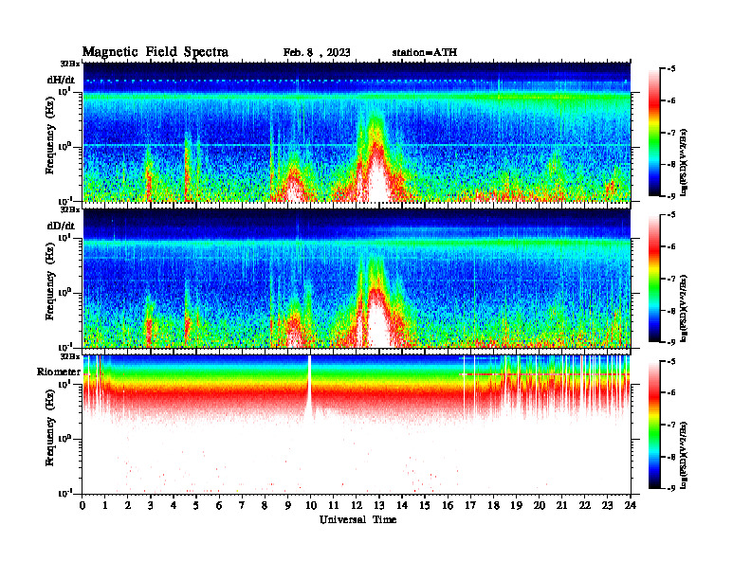Click hour "2" tick label on time axis

[x=128, y=505]
